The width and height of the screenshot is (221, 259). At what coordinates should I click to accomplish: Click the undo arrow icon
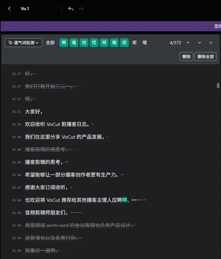coord(71,9)
